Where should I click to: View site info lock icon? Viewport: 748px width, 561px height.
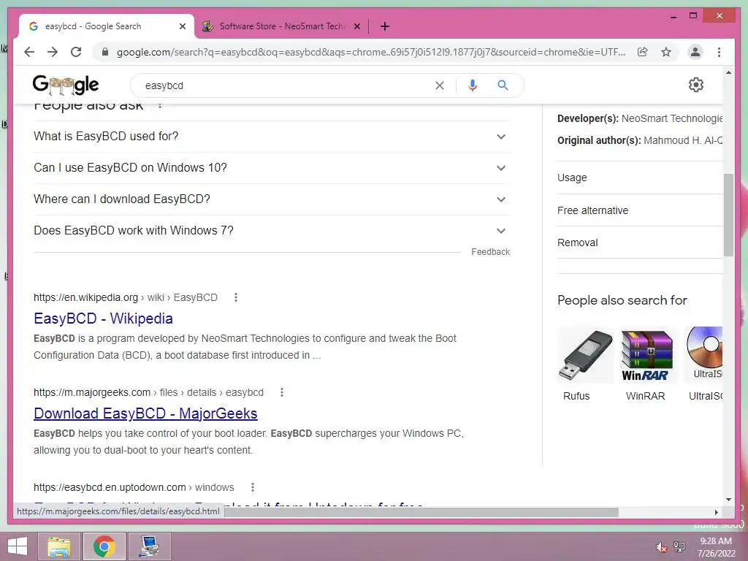[x=105, y=52]
